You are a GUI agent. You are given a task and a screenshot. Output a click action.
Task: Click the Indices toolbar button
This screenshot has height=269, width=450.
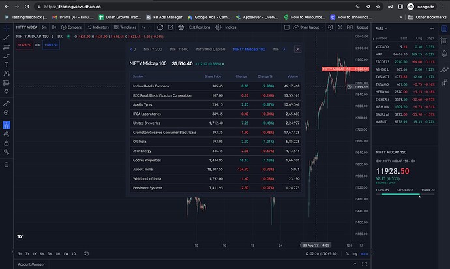230,27
